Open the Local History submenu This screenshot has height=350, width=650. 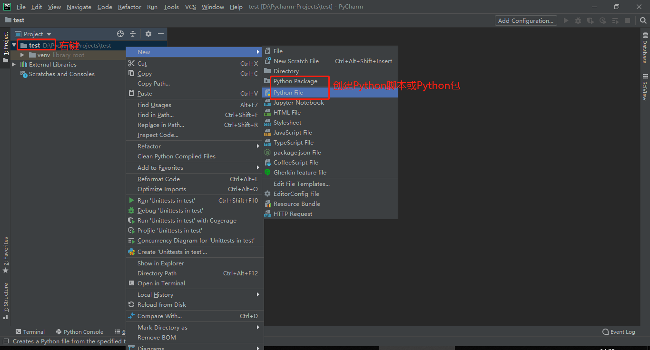click(195, 295)
